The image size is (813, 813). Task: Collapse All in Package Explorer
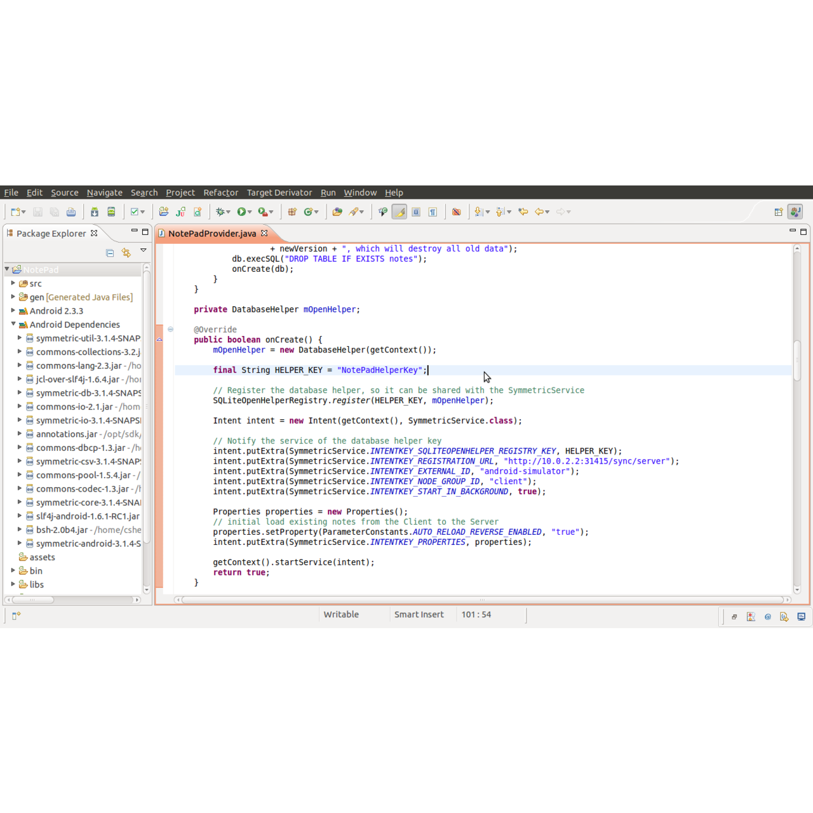(110, 253)
